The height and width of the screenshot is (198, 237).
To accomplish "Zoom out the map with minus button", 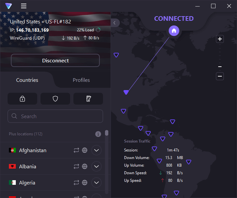I will [x=220, y=76].
